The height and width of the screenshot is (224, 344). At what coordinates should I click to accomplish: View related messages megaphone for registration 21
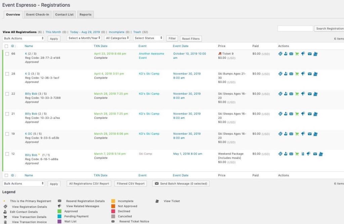point(303,114)
